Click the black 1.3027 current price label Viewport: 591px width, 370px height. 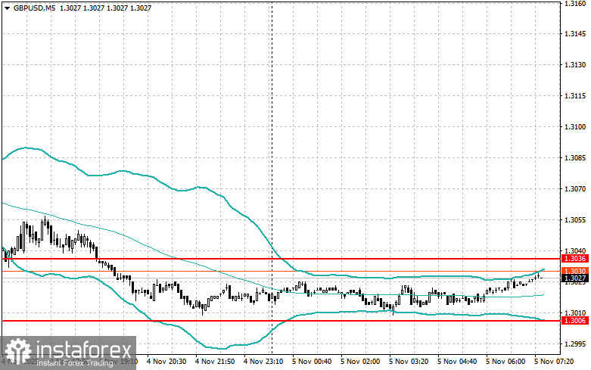[x=575, y=278]
